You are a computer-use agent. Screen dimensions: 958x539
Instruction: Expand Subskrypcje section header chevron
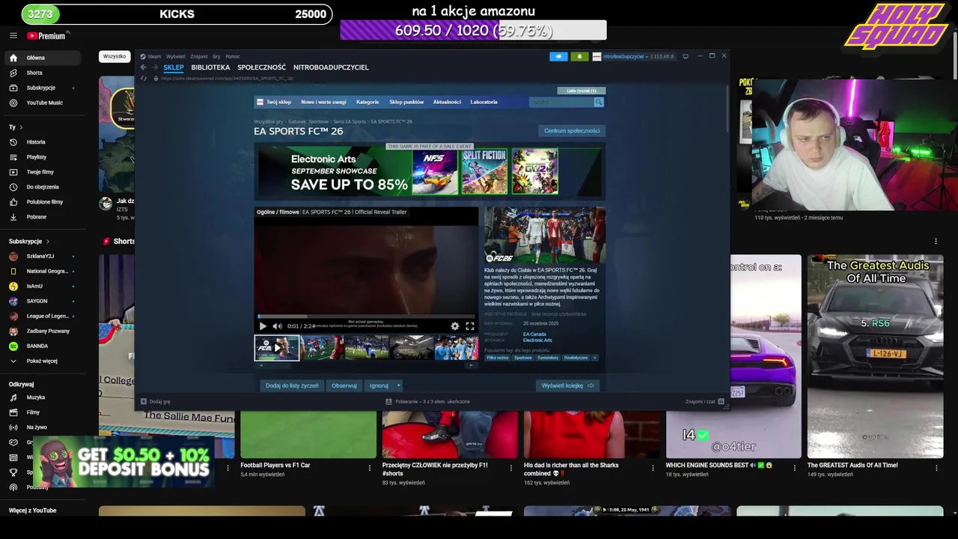48,242
